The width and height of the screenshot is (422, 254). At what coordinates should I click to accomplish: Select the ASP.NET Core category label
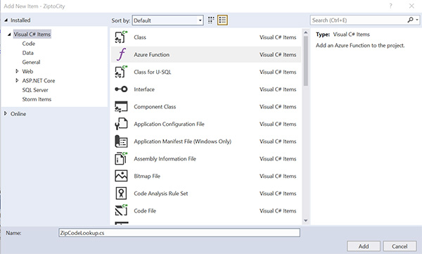point(39,80)
